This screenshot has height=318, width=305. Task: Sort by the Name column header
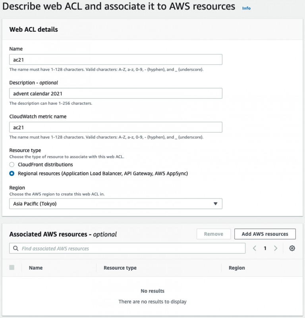[x=36, y=268]
